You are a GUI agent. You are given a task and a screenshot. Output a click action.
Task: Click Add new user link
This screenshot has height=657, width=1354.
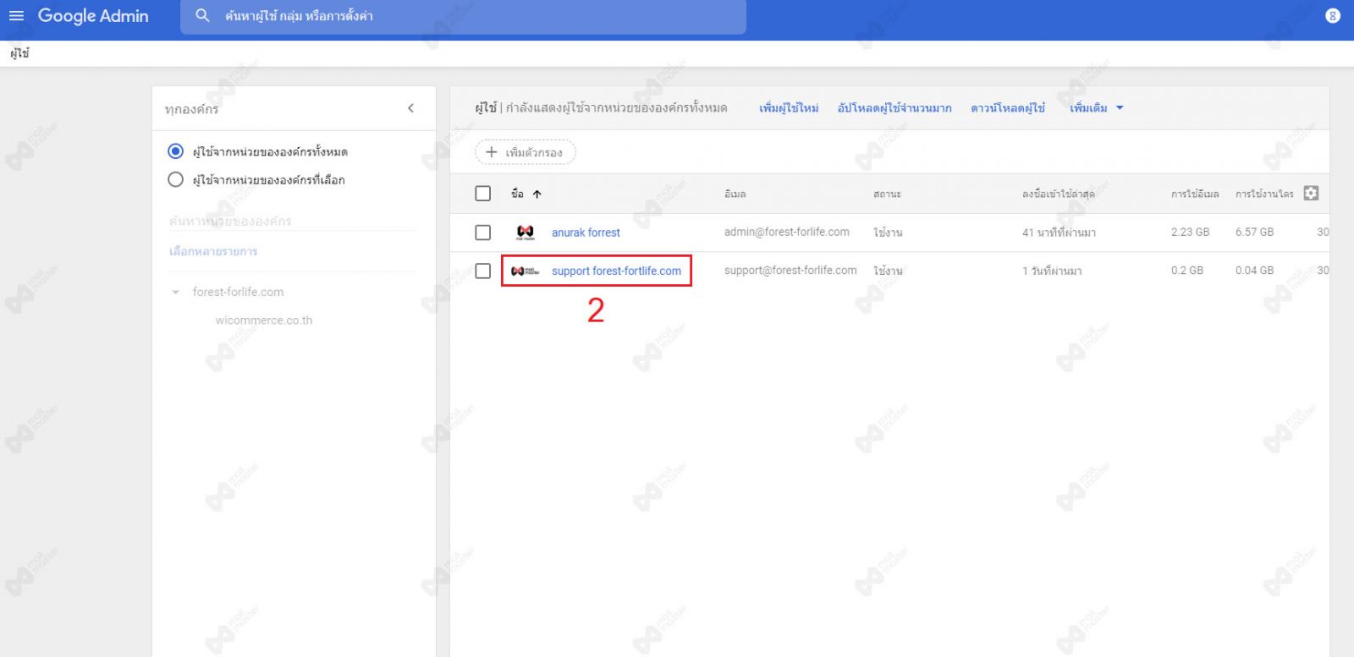coord(789,108)
